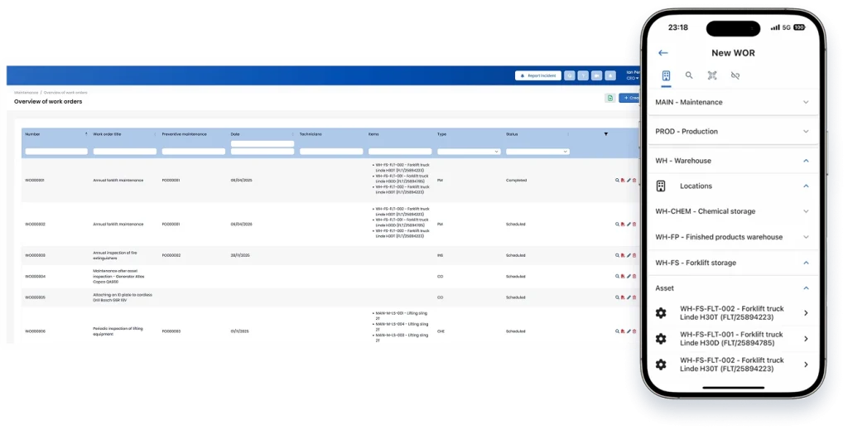Select asset Forklift truck Linde H30D
The image size is (848, 430).
point(731,339)
